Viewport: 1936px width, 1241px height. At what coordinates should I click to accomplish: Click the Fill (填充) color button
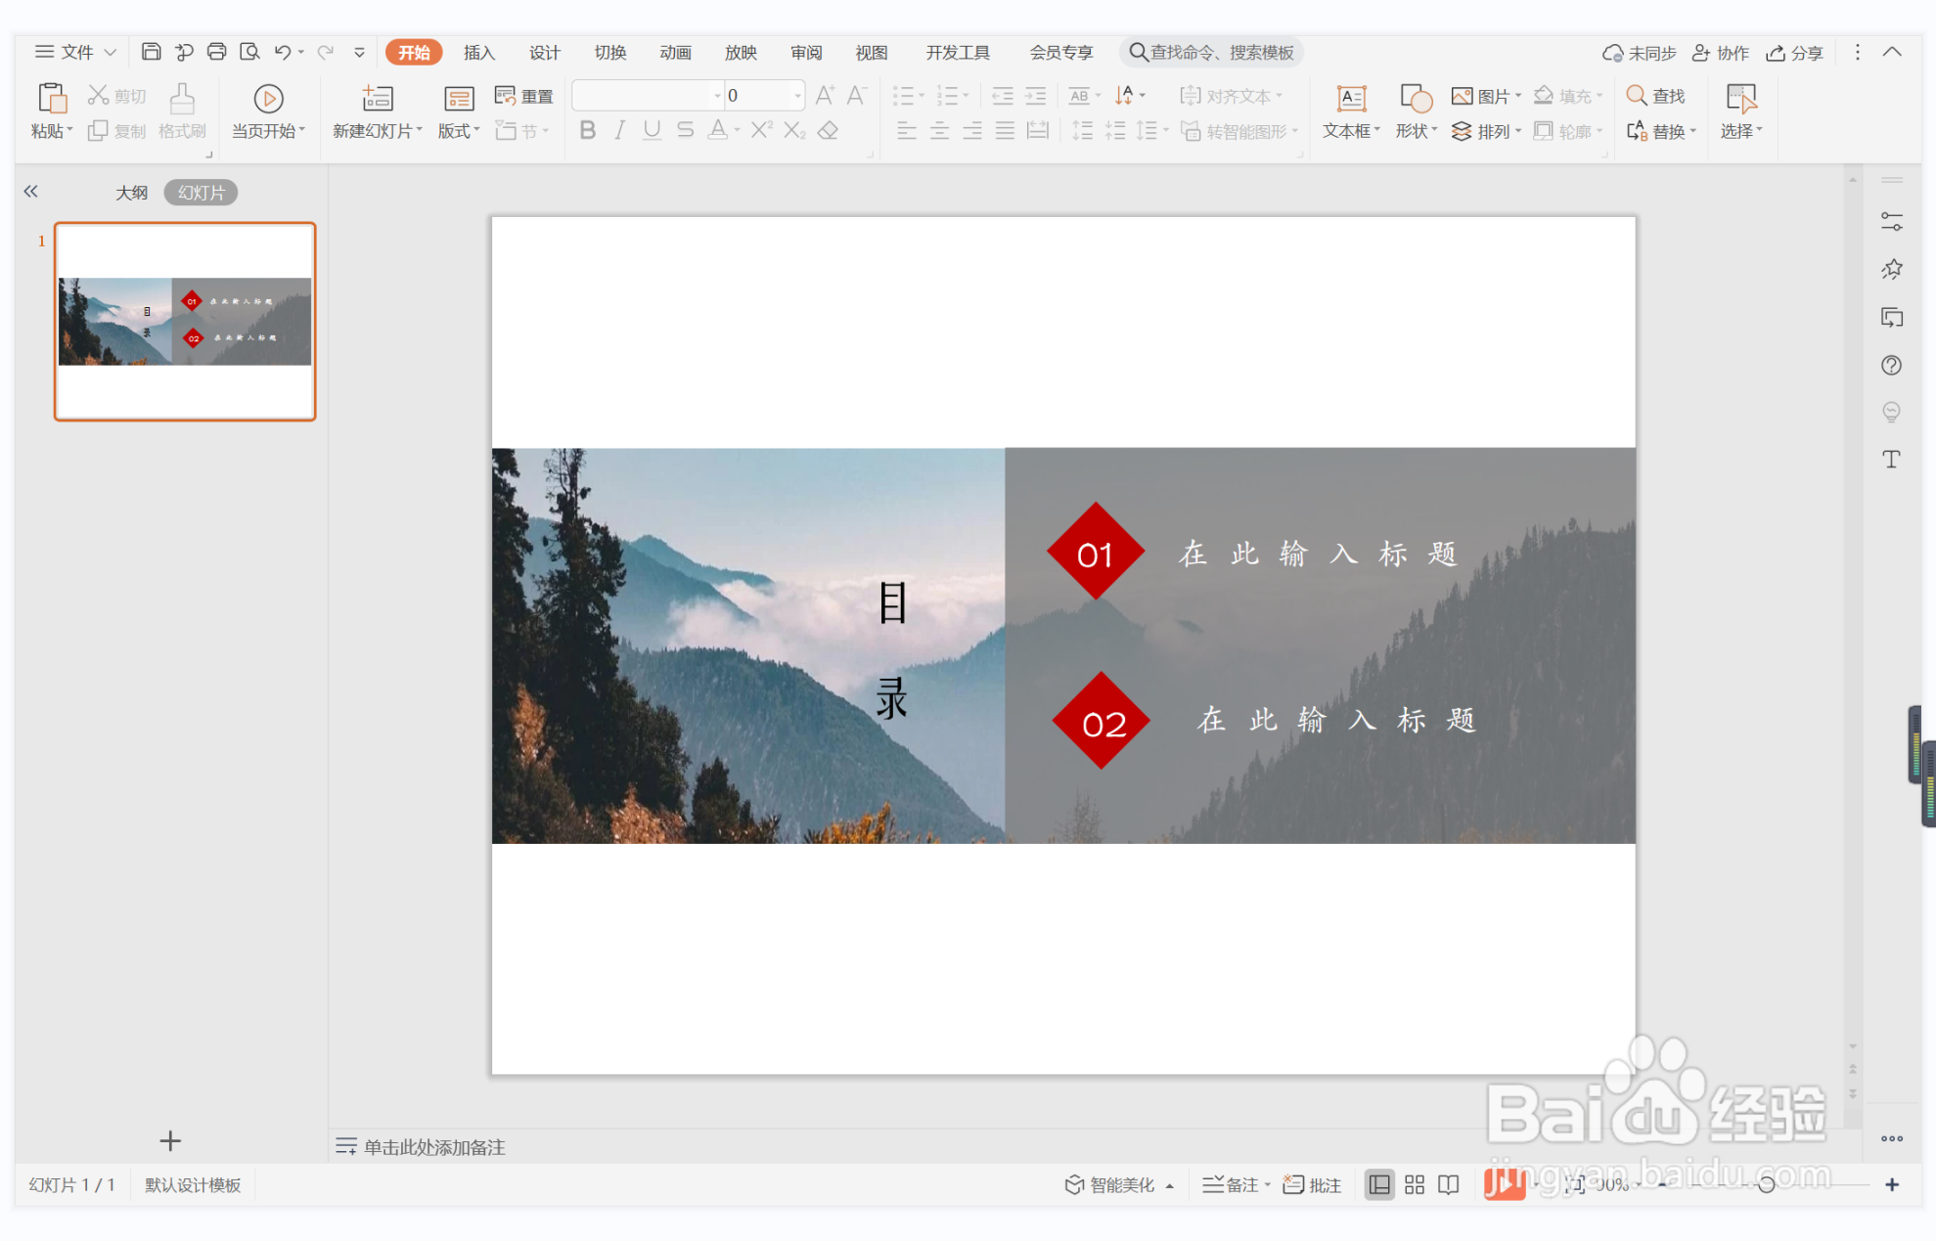[x=1568, y=95]
